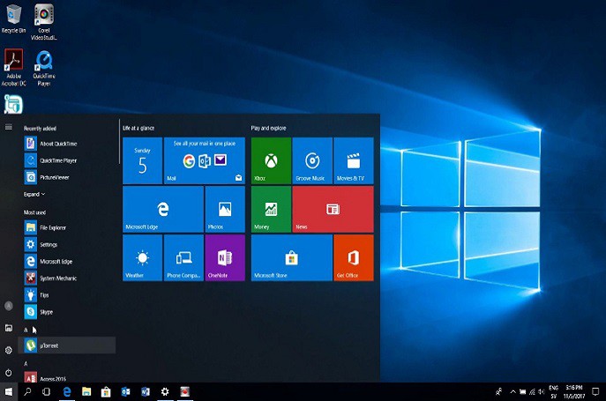Open the Photos tile

pyautogui.click(x=225, y=209)
